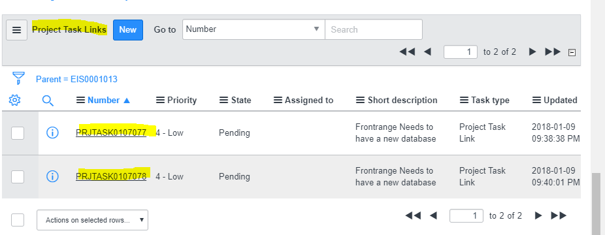The width and height of the screenshot is (605, 235).
Task: Click the New button
Action: click(127, 29)
